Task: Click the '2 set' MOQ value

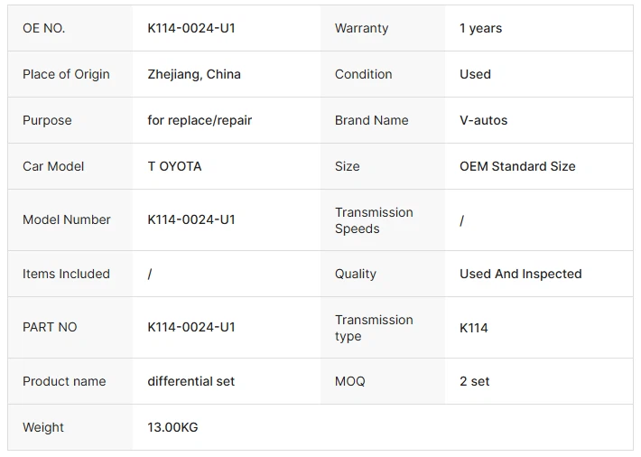Action: 474,381
